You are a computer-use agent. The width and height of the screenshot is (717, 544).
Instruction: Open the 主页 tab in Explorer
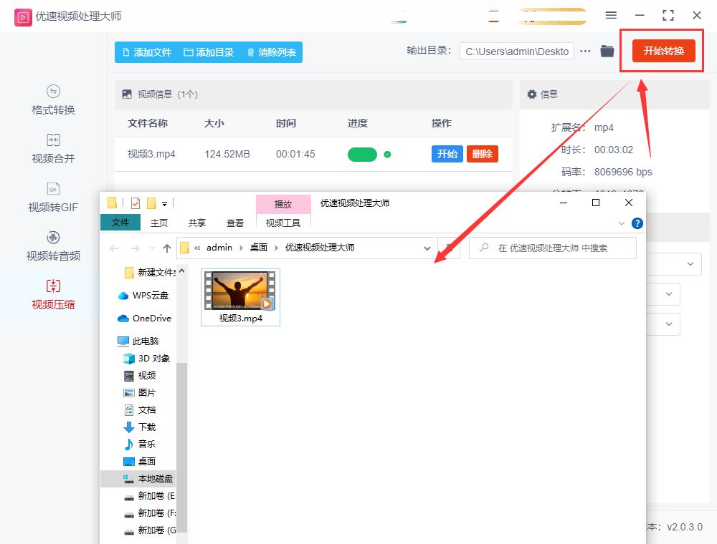pos(159,223)
